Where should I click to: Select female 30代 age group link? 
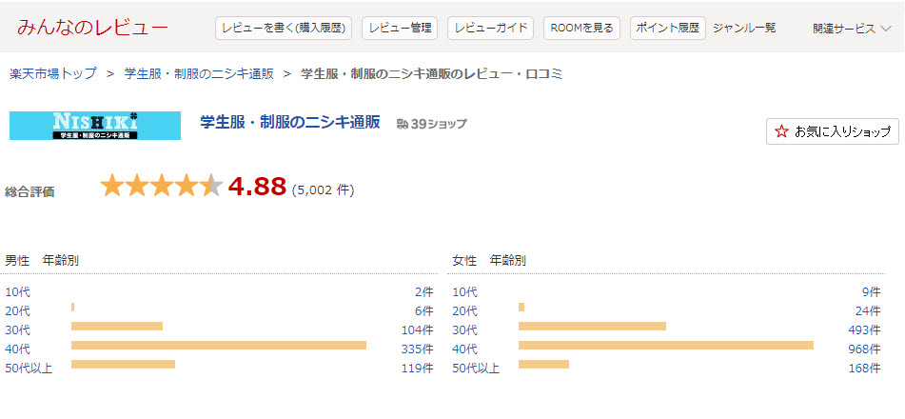point(464,329)
